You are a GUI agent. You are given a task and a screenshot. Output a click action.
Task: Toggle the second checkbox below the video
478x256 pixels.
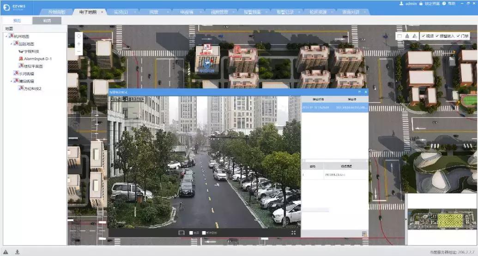pyautogui.click(x=204, y=233)
